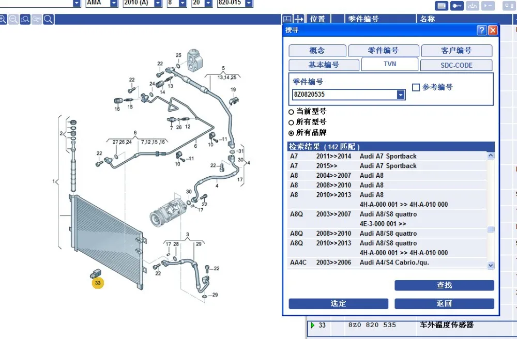
Task: Select the yellow 33 callout in diagram
Action: (x=98, y=283)
